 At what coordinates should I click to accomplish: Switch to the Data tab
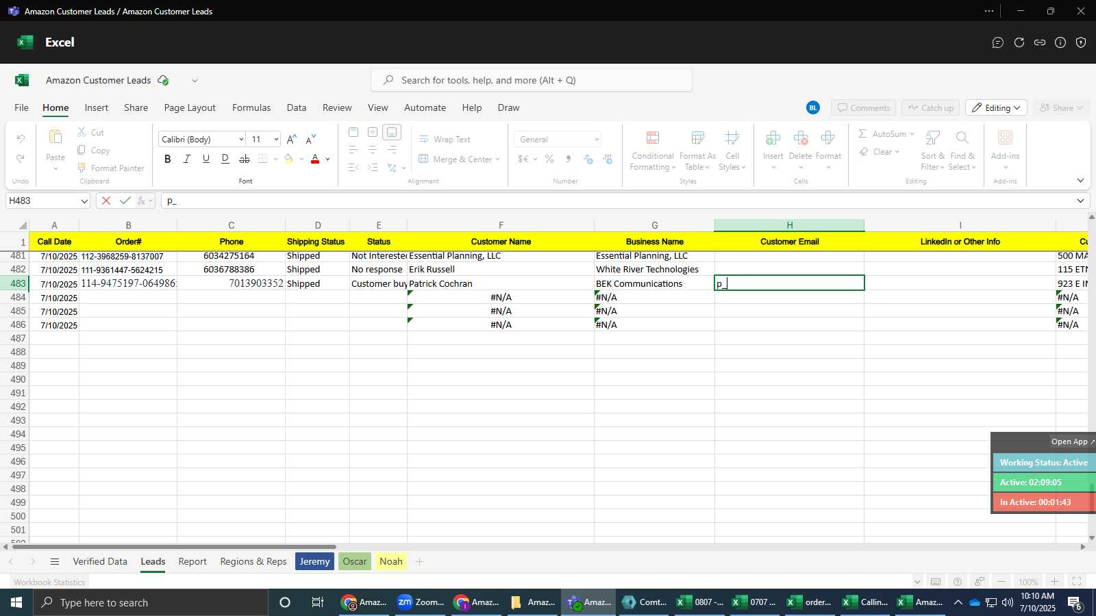coord(297,107)
